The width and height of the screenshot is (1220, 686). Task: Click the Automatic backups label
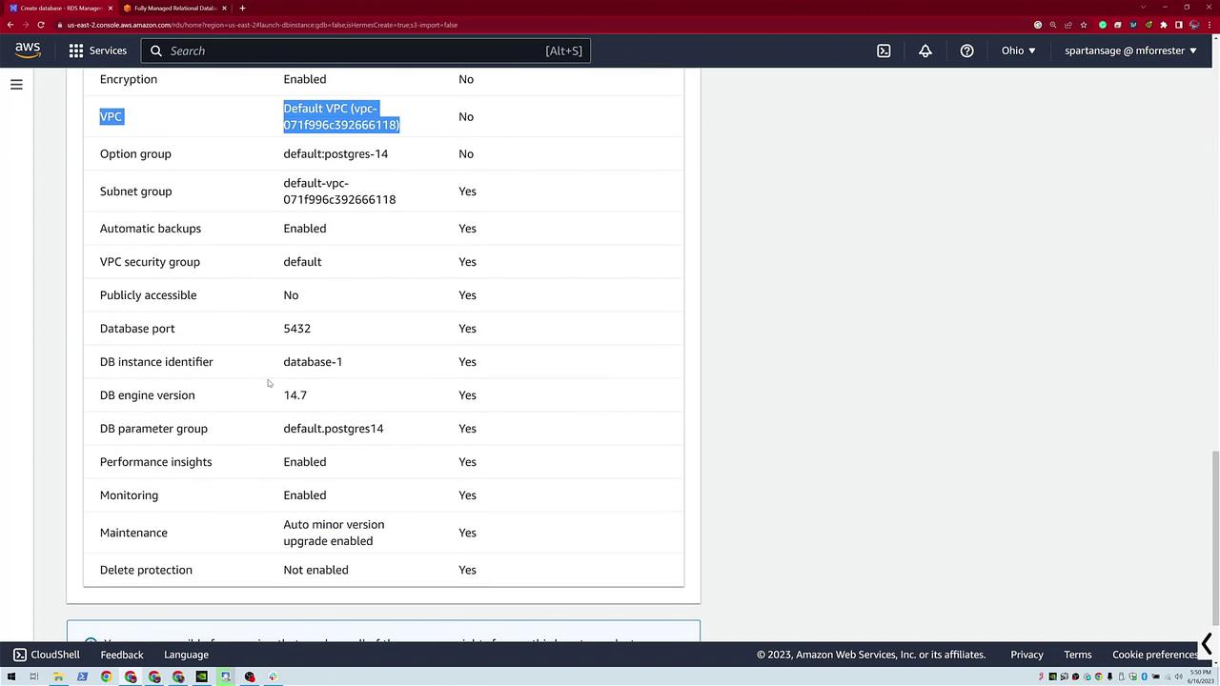(151, 229)
